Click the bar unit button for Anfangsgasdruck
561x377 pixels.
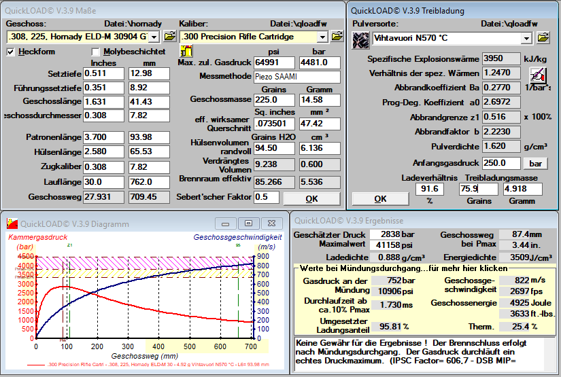pos(535,163)
